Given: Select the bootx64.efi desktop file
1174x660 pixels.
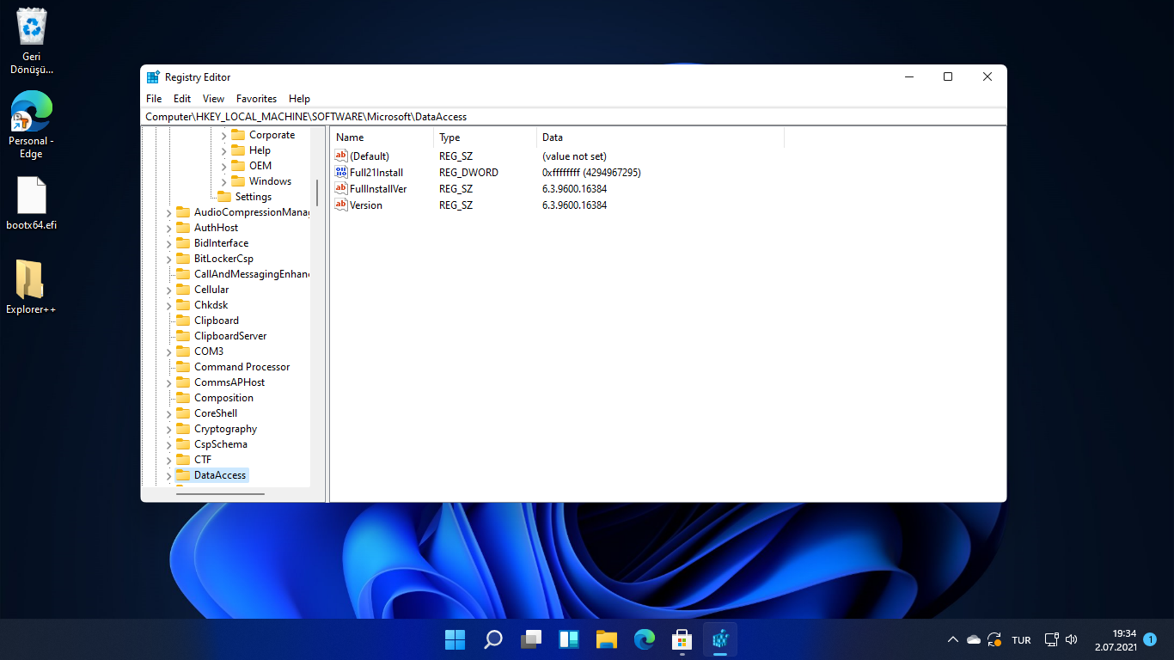Looking at the screenshot, I should click(x=32, y=204).
